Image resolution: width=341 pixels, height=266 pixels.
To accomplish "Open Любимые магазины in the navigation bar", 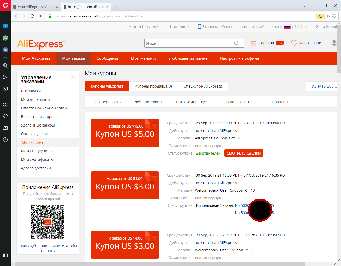I will click(x=189, y=58).
